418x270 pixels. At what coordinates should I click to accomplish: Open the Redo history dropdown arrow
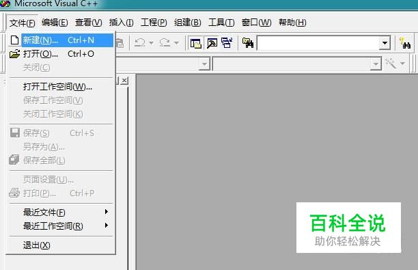[x=176, y=42]
